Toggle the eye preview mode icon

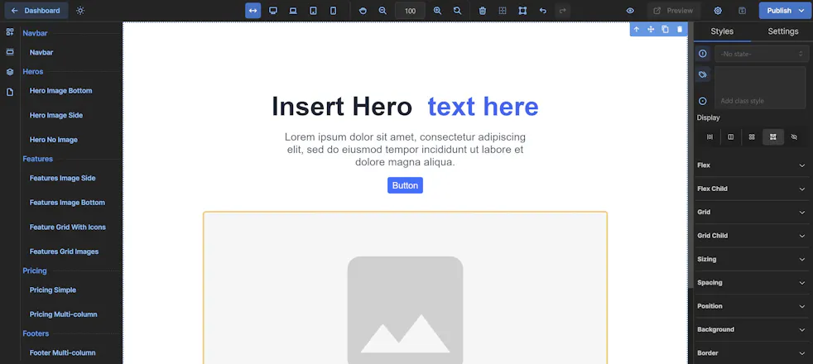(x=630, y=11)
